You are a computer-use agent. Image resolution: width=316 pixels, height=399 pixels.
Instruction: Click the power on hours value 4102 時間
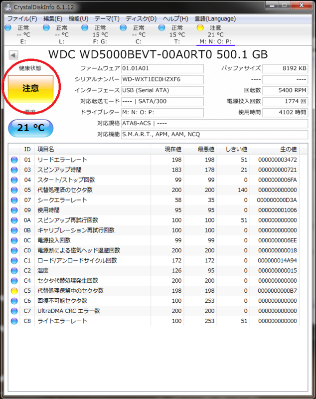pos(285,112)
